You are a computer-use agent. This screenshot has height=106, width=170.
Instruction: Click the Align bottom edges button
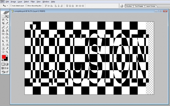click(x=52, y=6)
